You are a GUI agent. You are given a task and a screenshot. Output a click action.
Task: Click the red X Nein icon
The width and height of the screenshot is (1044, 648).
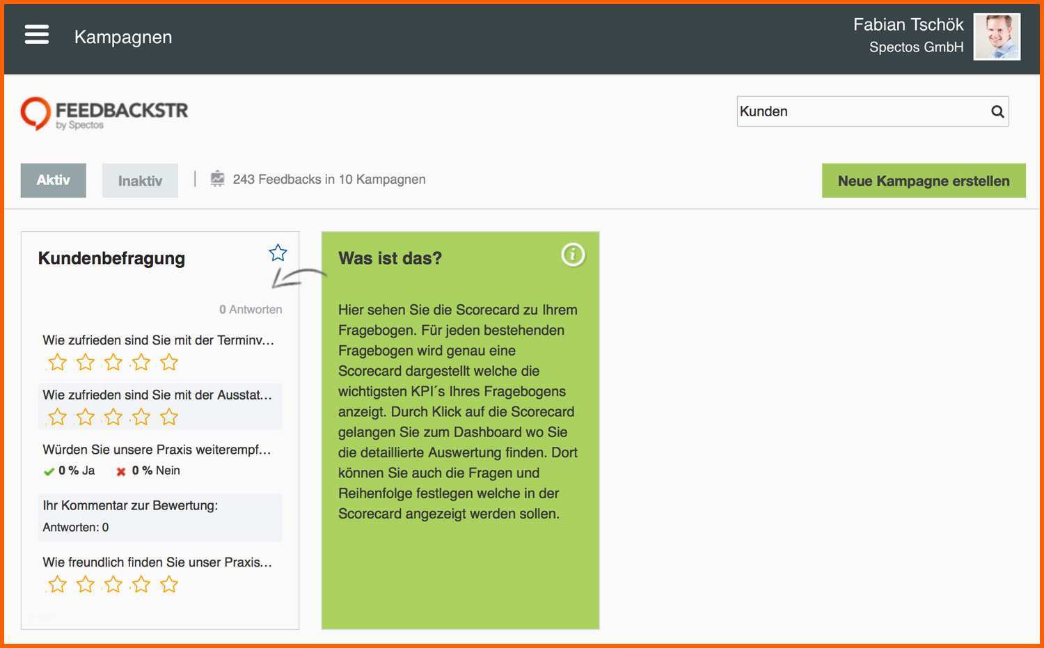pos(121,471)
